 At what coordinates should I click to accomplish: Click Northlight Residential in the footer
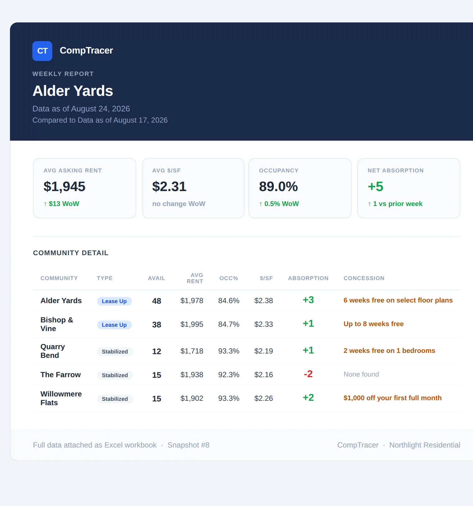tap(424, 445)
